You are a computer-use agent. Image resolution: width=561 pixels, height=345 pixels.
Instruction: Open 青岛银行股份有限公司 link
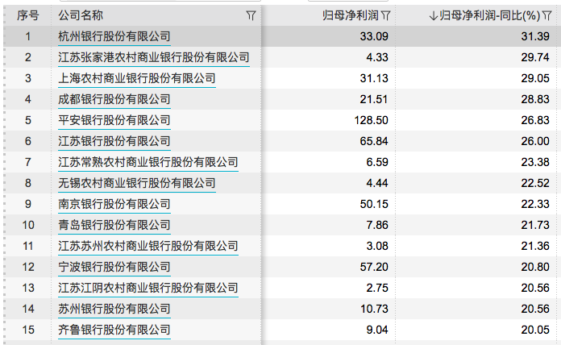pos(114,225)
